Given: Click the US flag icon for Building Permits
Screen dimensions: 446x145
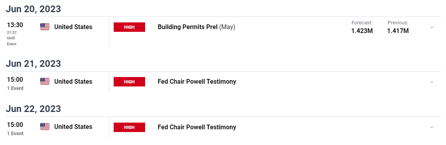Looking at the screenshot, I should click(45, 27).
